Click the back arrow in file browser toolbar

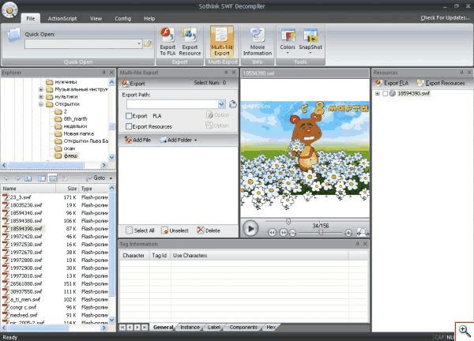coord(6,178)
